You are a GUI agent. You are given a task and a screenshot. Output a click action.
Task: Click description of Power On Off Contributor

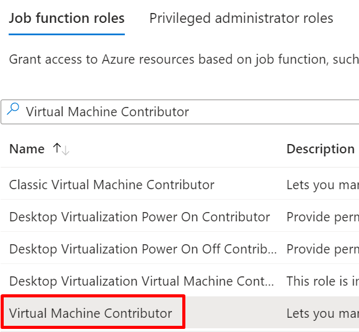[x=323, y=249]
